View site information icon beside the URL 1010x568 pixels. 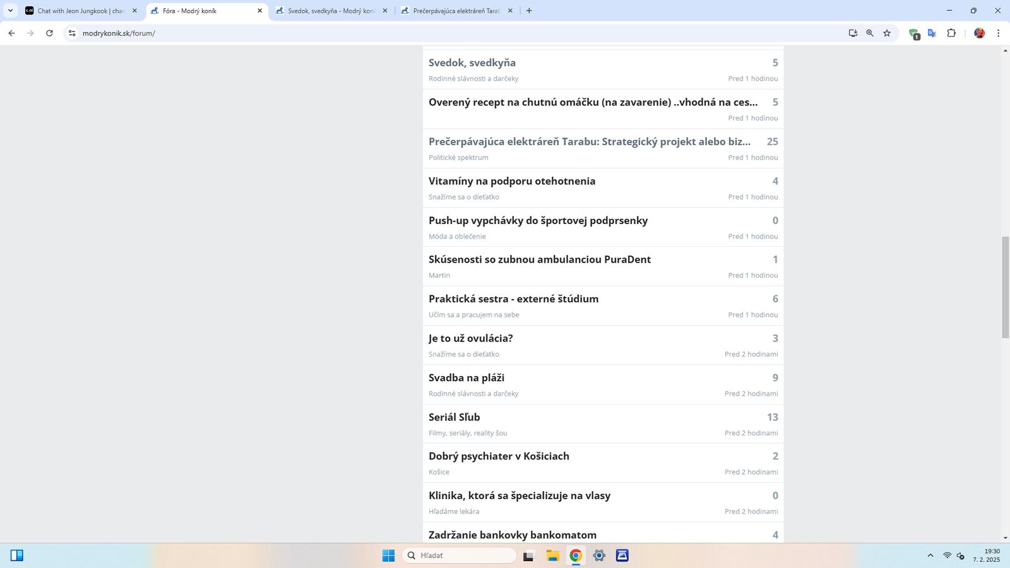[72, 33]
